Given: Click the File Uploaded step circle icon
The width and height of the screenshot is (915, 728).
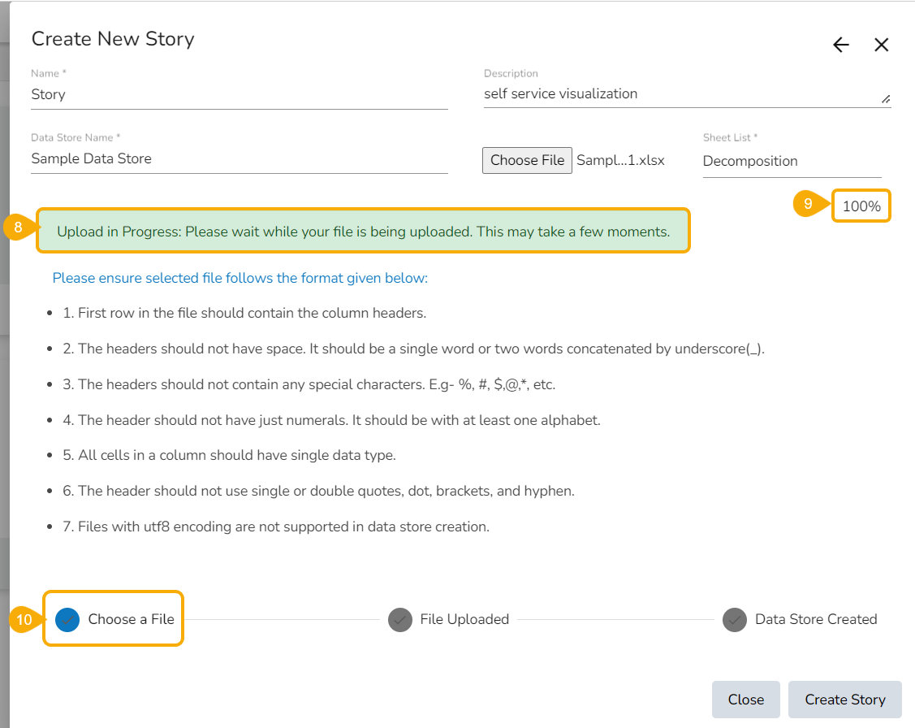Looking at the screenshot, I should coord(400,618).
